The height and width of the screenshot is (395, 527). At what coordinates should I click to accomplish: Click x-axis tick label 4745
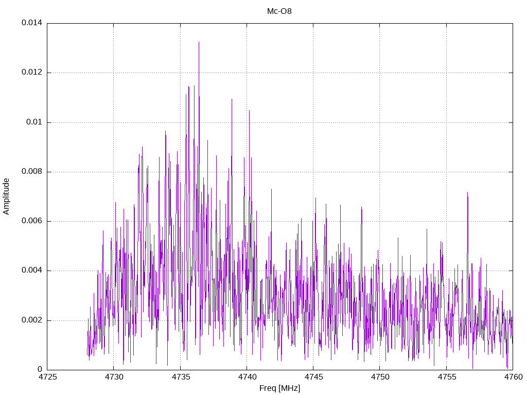tap(313, 377)
